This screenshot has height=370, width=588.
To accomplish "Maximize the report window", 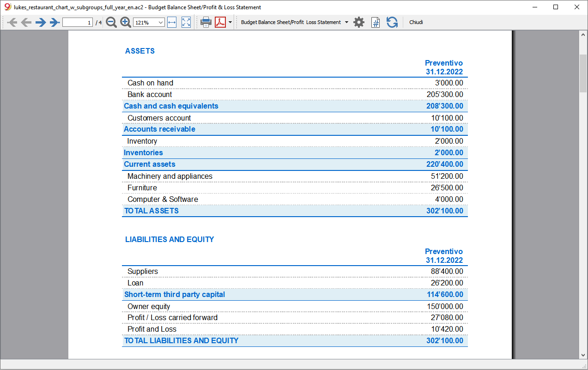I will (556, 7).
